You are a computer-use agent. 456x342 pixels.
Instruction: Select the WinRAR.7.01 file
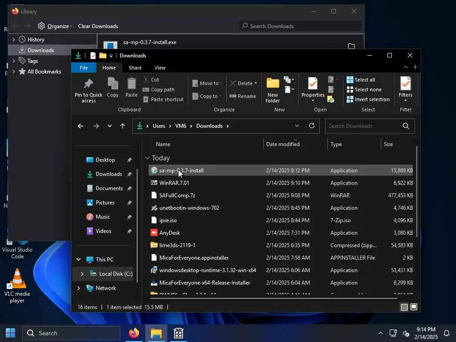(281, 183)
